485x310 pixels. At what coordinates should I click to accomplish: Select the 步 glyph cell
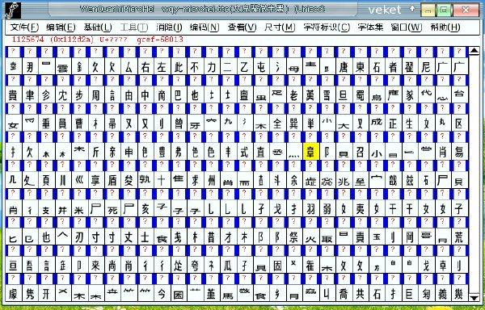[79, 94]
